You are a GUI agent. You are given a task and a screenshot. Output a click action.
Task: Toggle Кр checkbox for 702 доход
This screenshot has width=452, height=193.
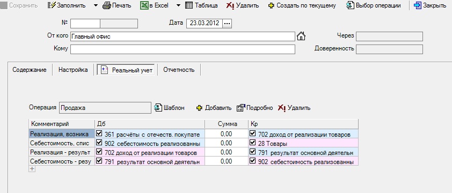tap(253, 133)
